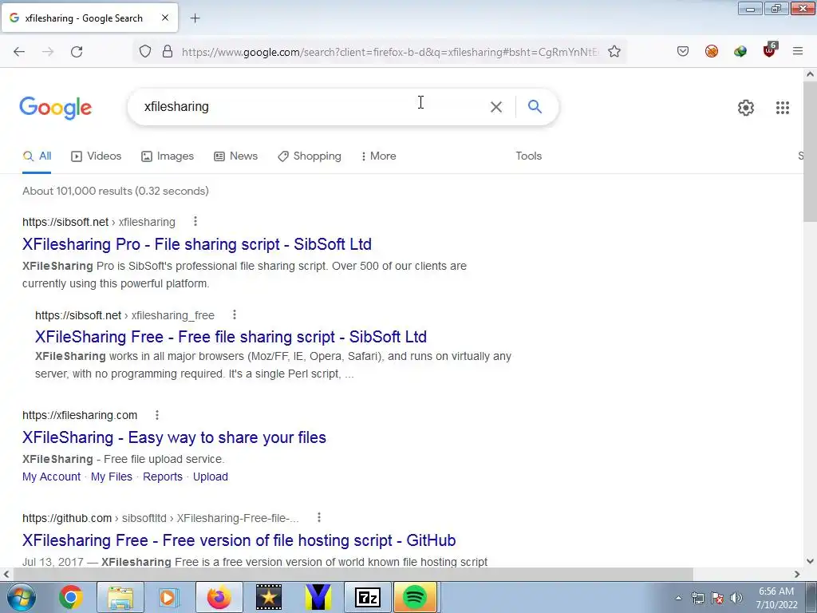The width and height of the screenshot is (817, 613).
Task: Click inside the Google search field
Action: click(313, 107)
